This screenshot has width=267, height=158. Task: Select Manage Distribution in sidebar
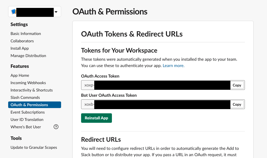28,56
